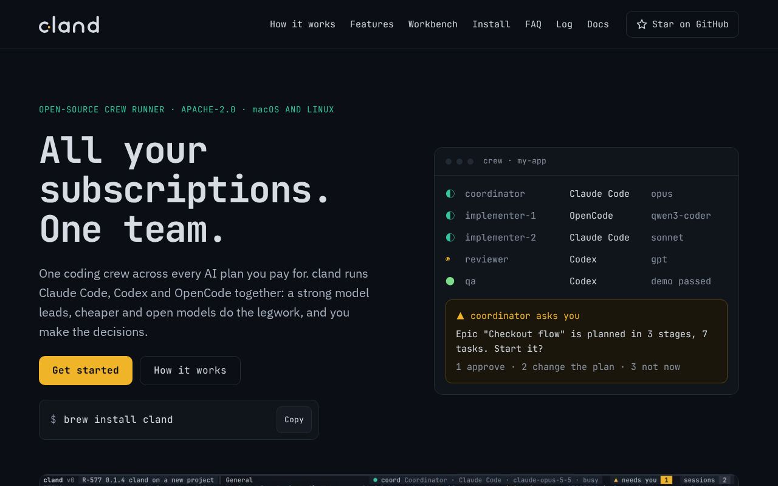The width and height of the screenshot is (778, 486).
Task: Click 'qwen3-coder' model label
Action: pyautogui.click(x=681, y=216)
